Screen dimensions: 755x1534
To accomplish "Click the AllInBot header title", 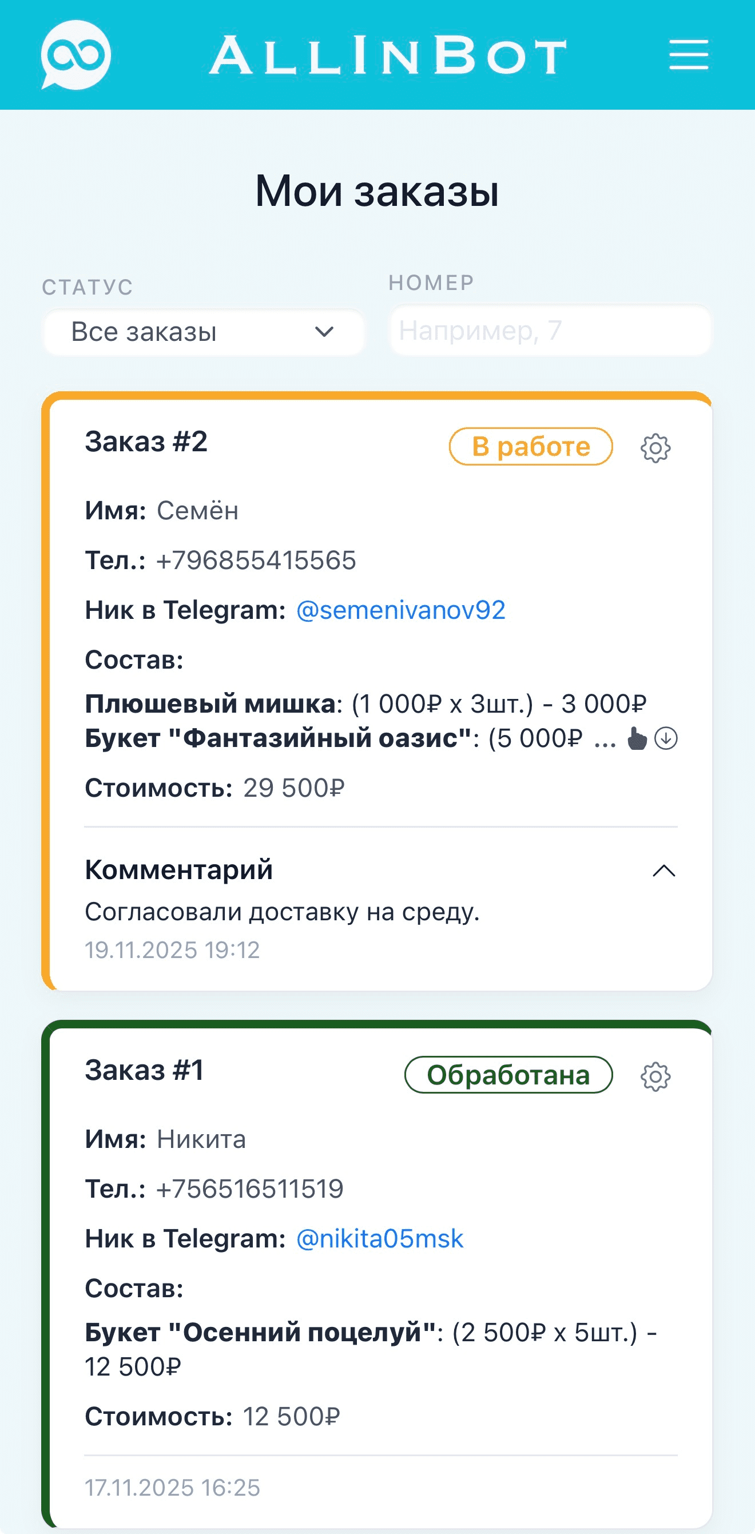I will point(388,55).
